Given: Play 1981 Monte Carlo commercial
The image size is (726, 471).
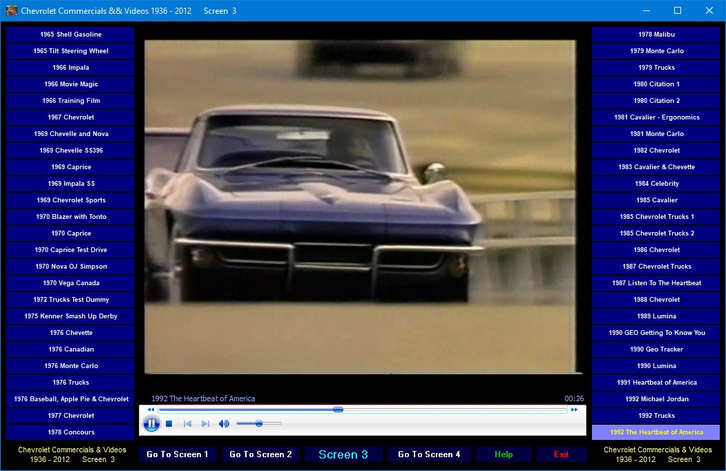Looking at the screenshot, I should click(x=656, y=134).
